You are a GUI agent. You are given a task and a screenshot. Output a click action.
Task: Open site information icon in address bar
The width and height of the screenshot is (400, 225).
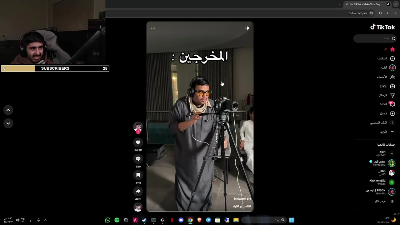(x=371, y=13)
